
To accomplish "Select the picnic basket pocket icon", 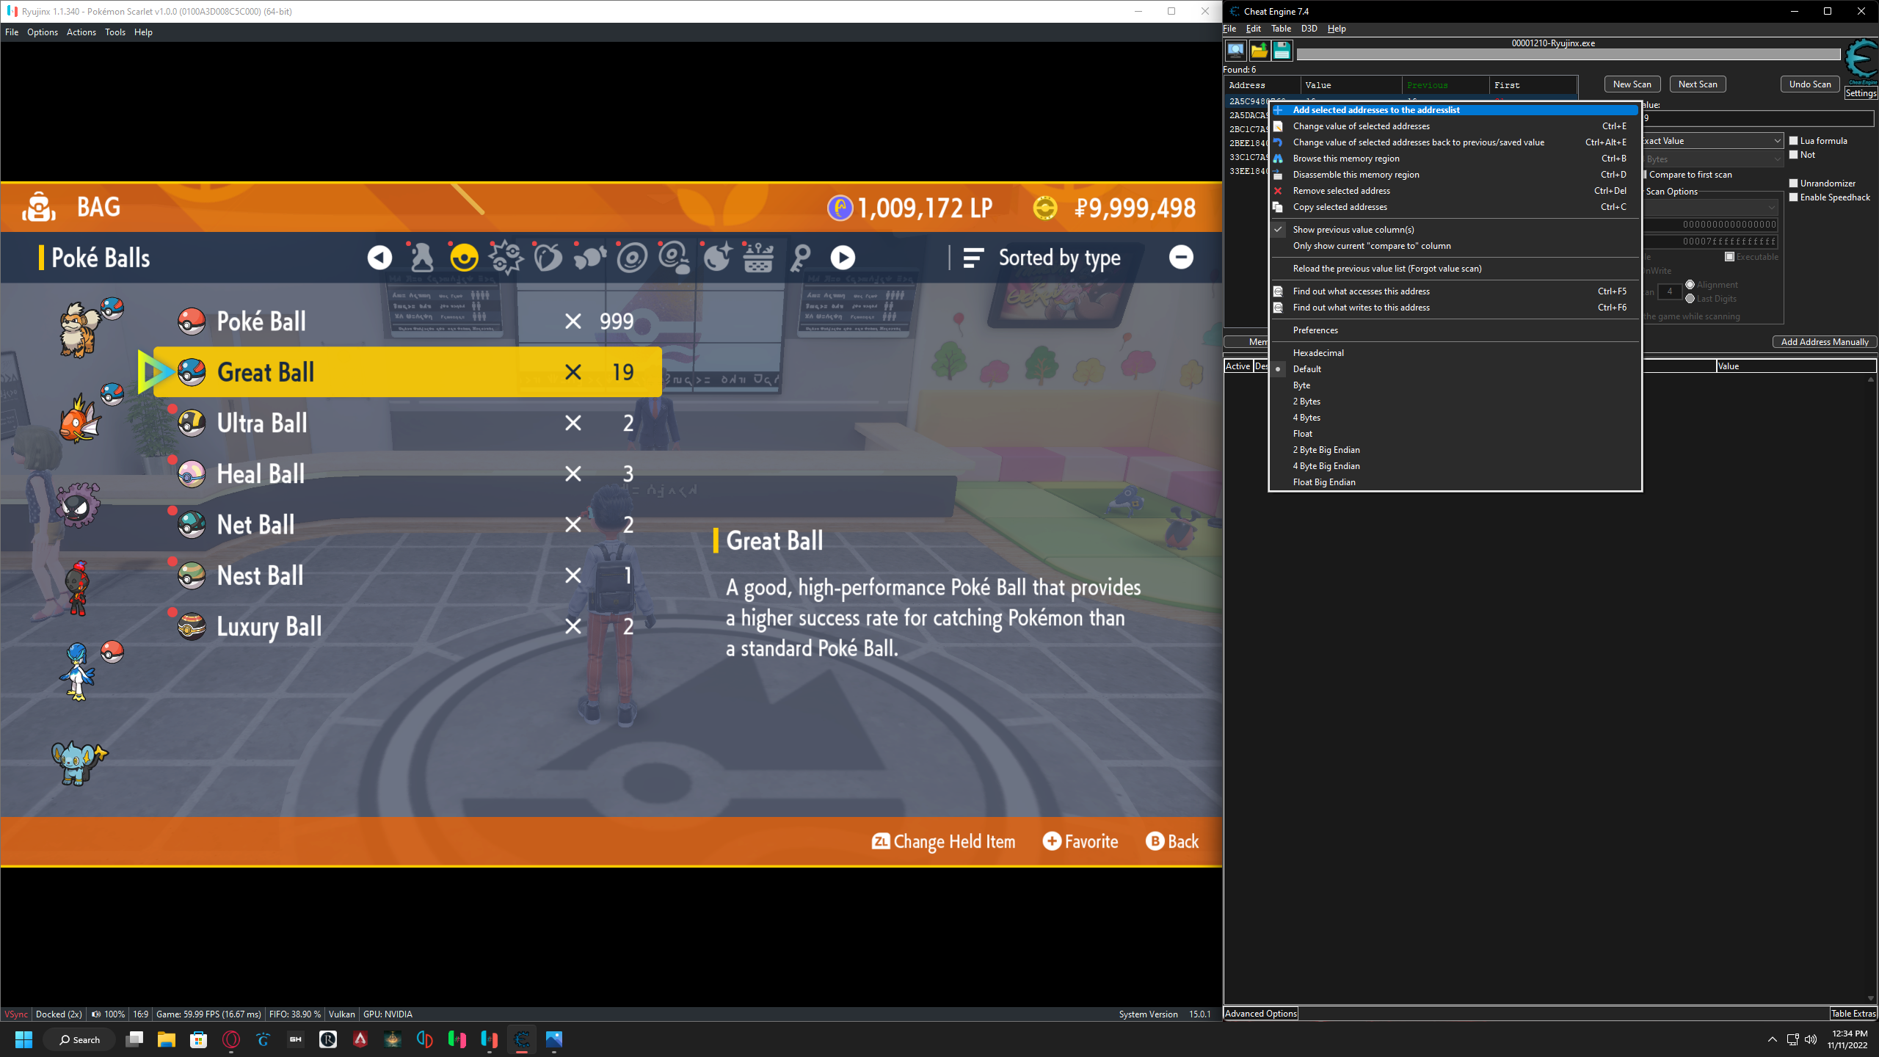I will click(758, 258).
